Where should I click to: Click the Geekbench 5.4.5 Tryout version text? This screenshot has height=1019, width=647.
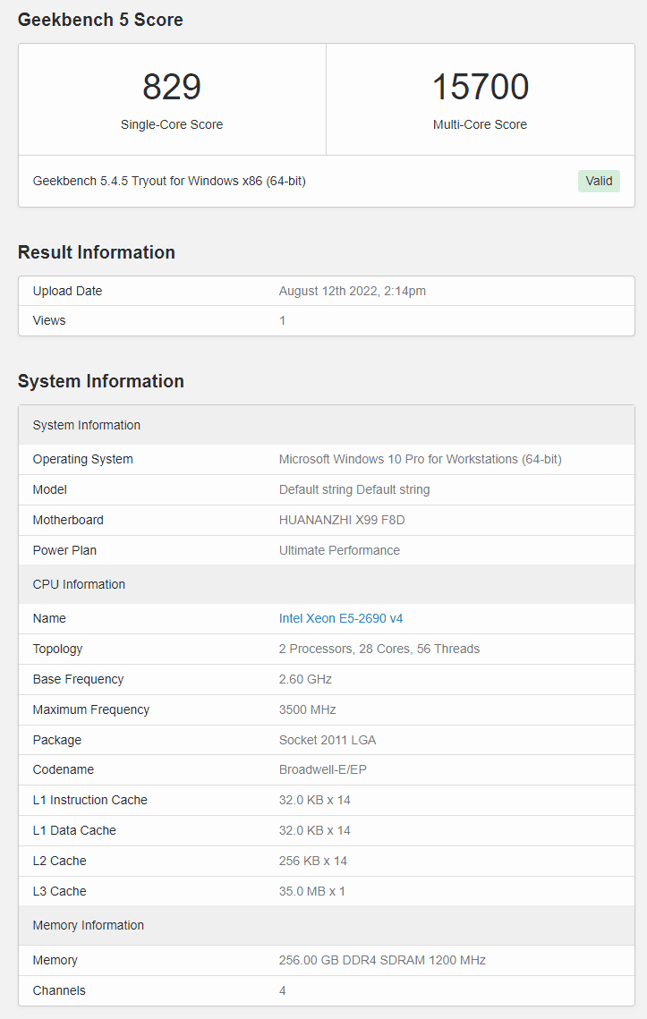tap(169, 181)
